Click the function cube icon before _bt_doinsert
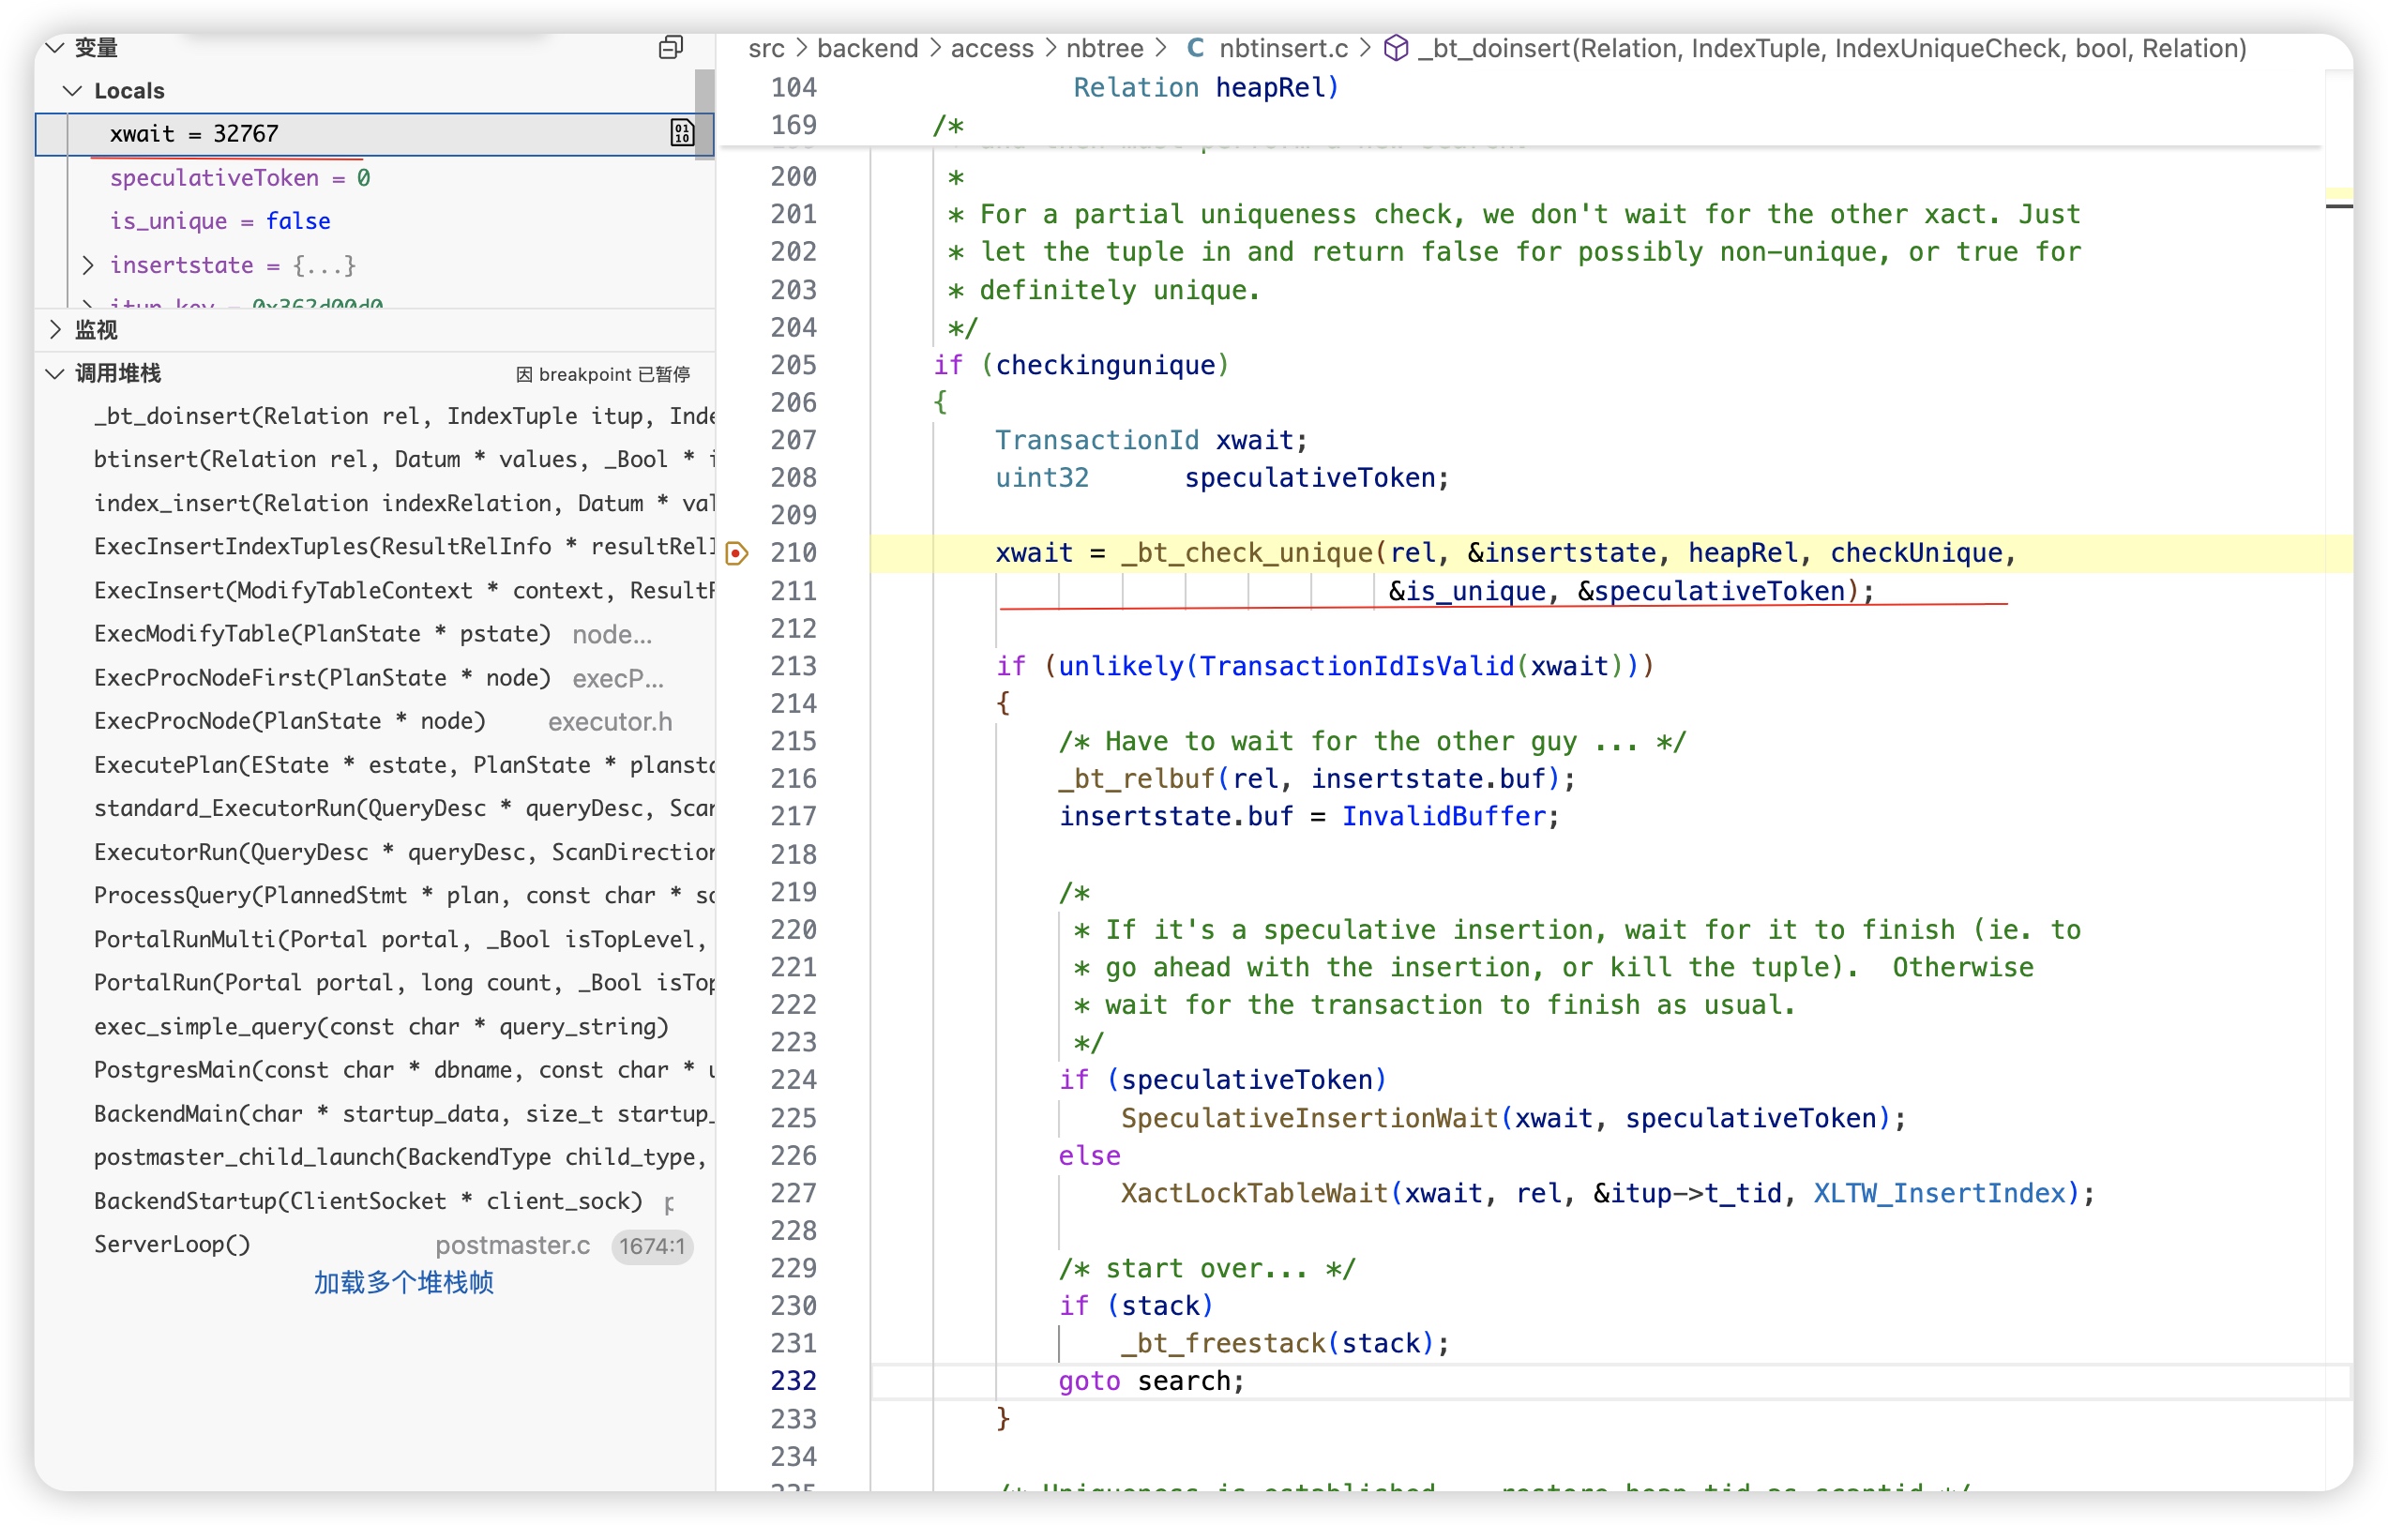 1397,48
